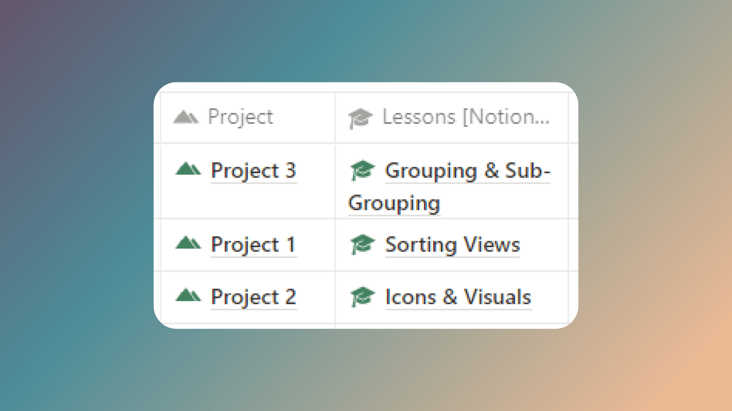The width and height of the screenshot is (732, 411).
Task: Open the Grouping & Sub-Grouping lesson page
Action: (467, 171)
